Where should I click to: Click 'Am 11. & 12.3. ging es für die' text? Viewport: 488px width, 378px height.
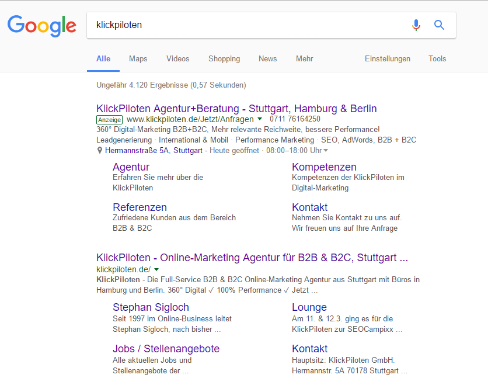click(342, 318)
